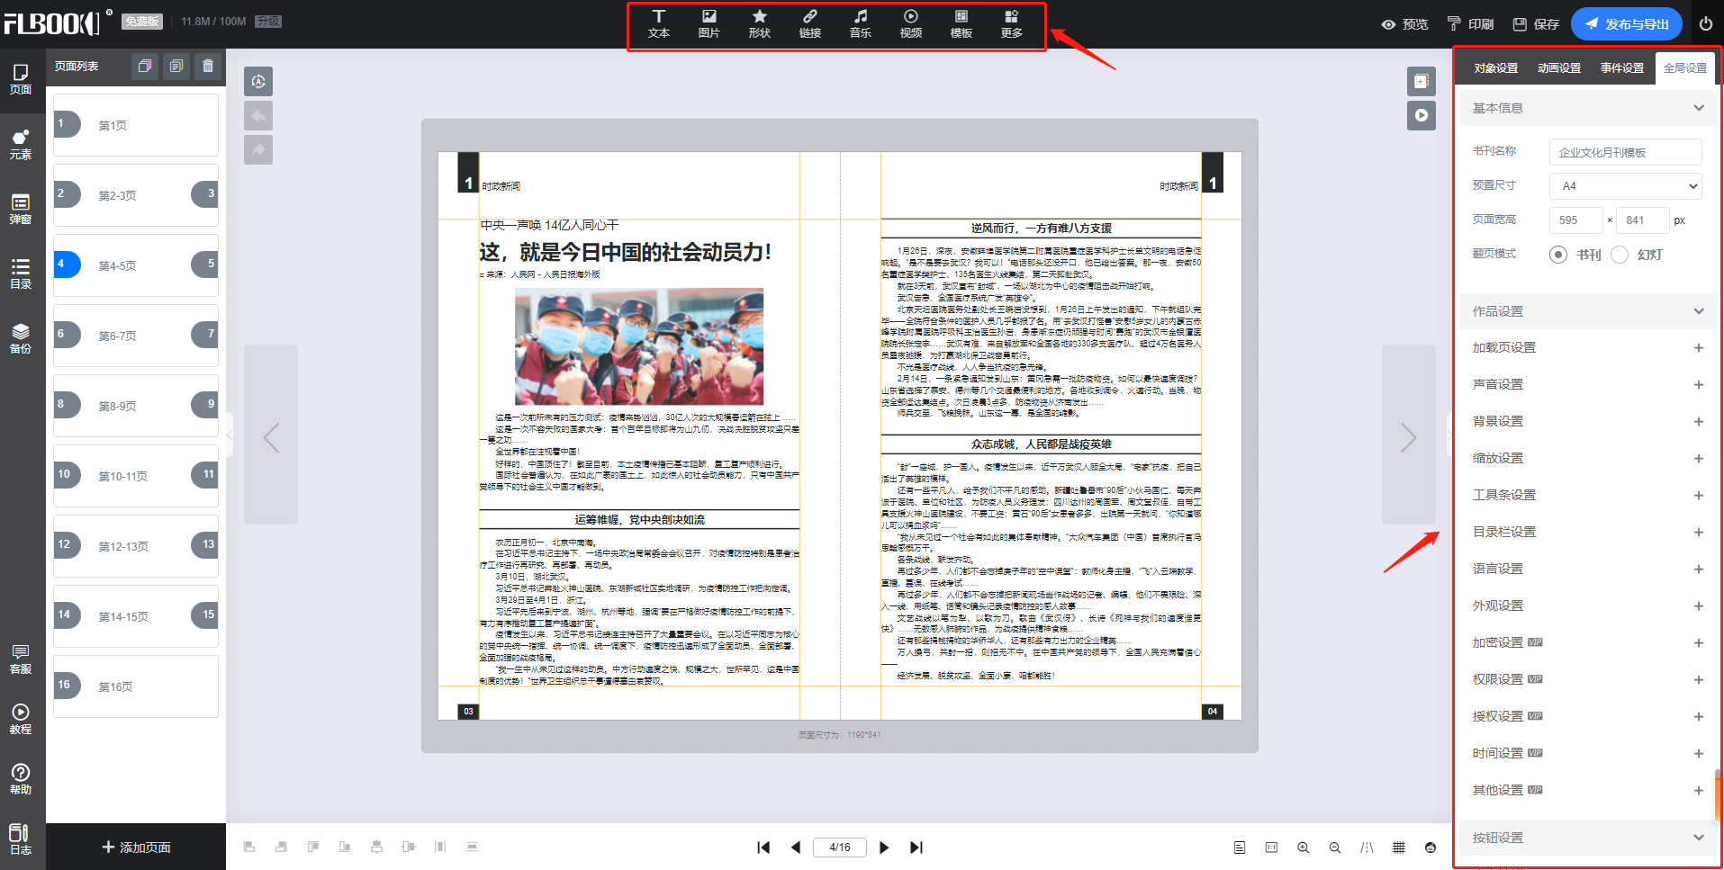Screen dimensions: 1724x870
Task: Select 书刊 page-flip mode
Action: click(x=1558, y=255)
